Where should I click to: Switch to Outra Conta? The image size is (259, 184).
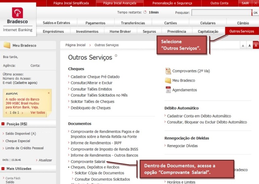click(x=219, y=3)
